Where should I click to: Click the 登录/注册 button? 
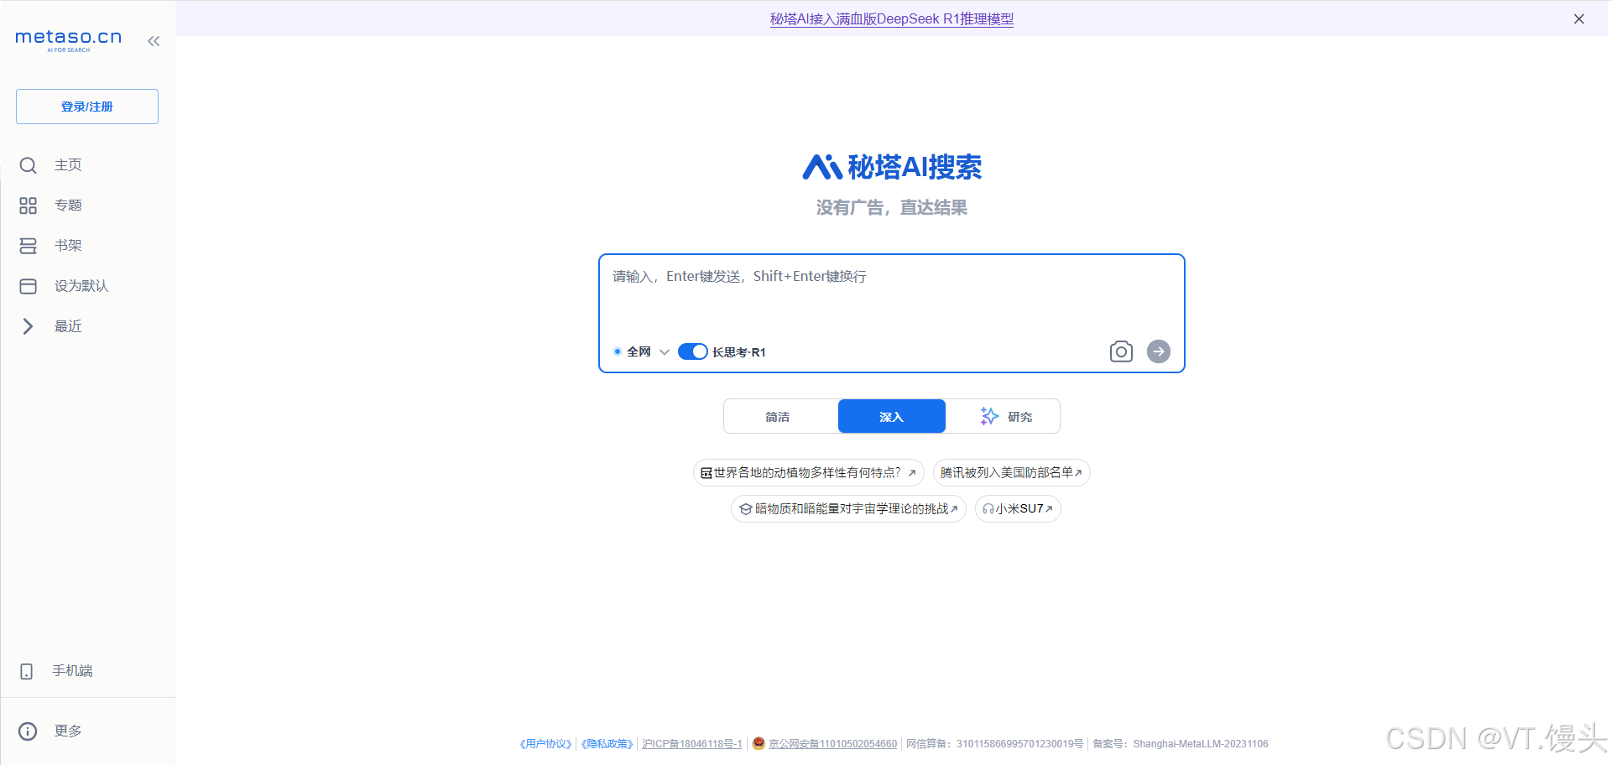pyautogui.click(x=87, y=107)
